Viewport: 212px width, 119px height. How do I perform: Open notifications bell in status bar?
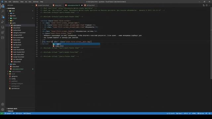(x=210, y=113)
